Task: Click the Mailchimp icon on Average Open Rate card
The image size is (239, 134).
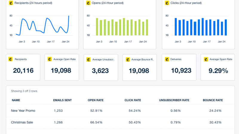Action: [50, 59]
